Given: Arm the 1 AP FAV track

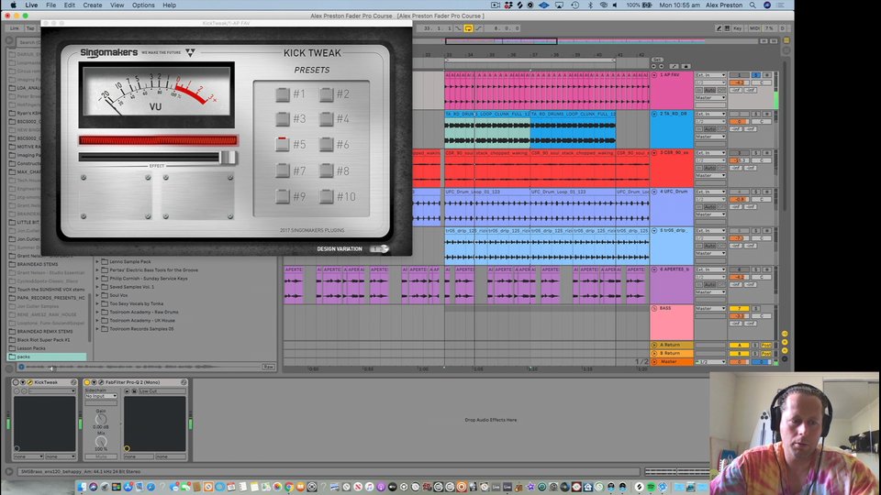Looking at the screenshot, I should pos(766,74).
